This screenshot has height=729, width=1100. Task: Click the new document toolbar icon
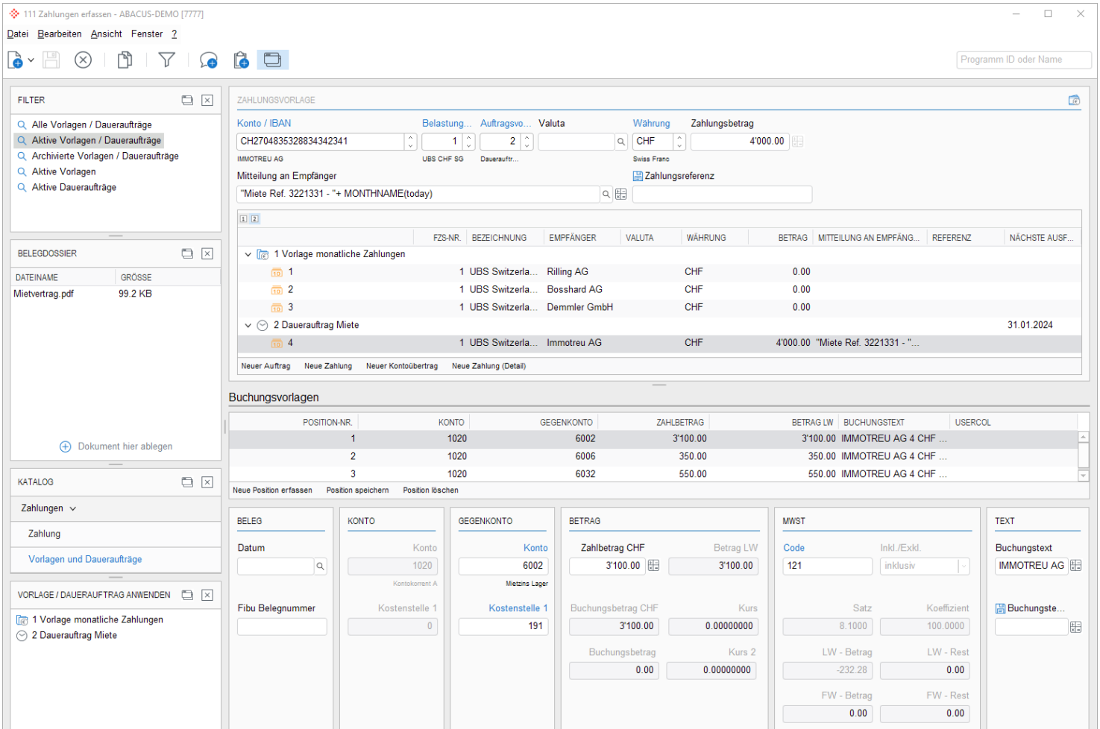point(16,60)
